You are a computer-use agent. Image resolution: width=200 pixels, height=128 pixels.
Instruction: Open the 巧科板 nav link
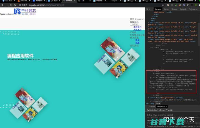(x=133, y=32)
